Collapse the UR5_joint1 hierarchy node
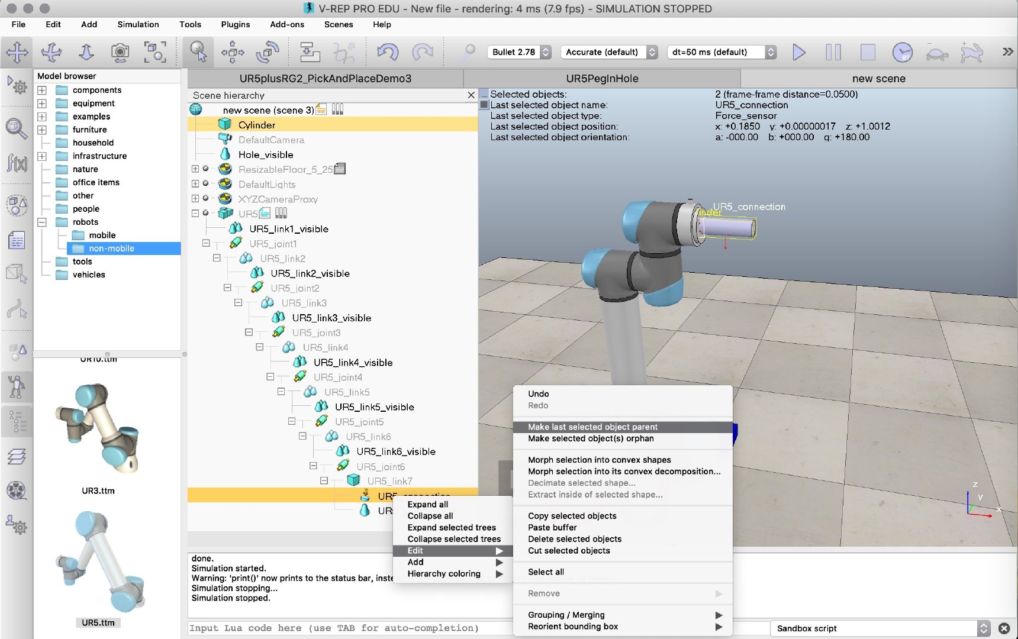This screenshot has height=639, width=1018. [206, 243]
